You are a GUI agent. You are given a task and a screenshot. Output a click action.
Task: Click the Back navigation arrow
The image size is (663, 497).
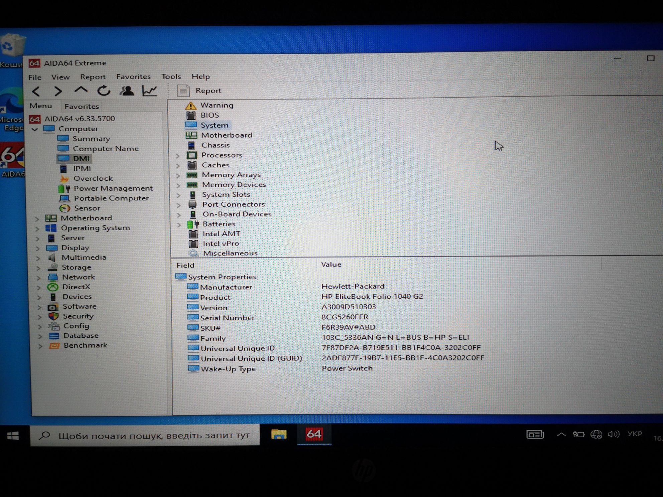tap(36, 91)
